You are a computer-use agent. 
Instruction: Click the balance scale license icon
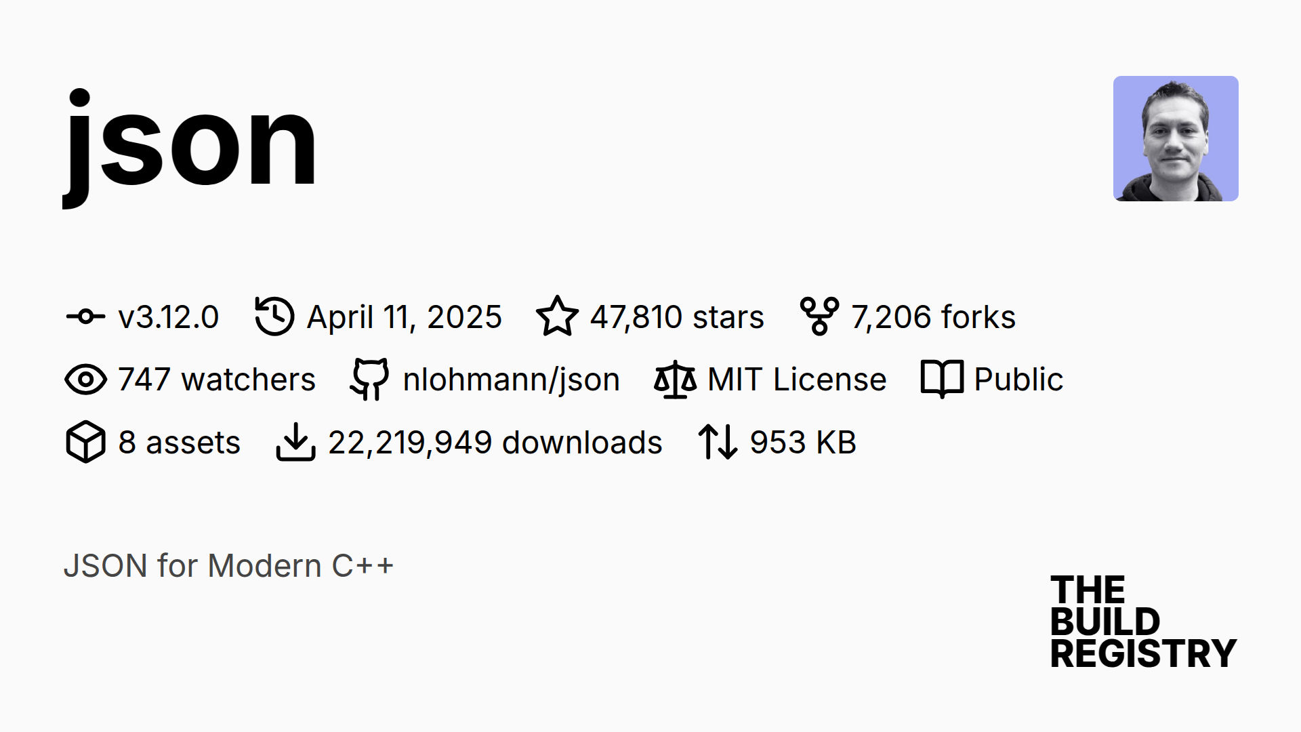click(675, 380)
